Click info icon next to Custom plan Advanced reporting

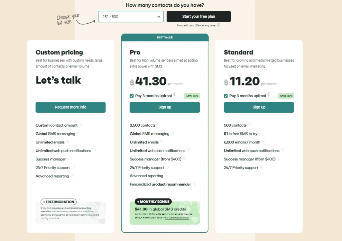point(72,175)
